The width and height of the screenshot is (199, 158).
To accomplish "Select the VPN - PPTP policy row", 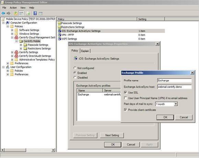I will pos(111,35).
